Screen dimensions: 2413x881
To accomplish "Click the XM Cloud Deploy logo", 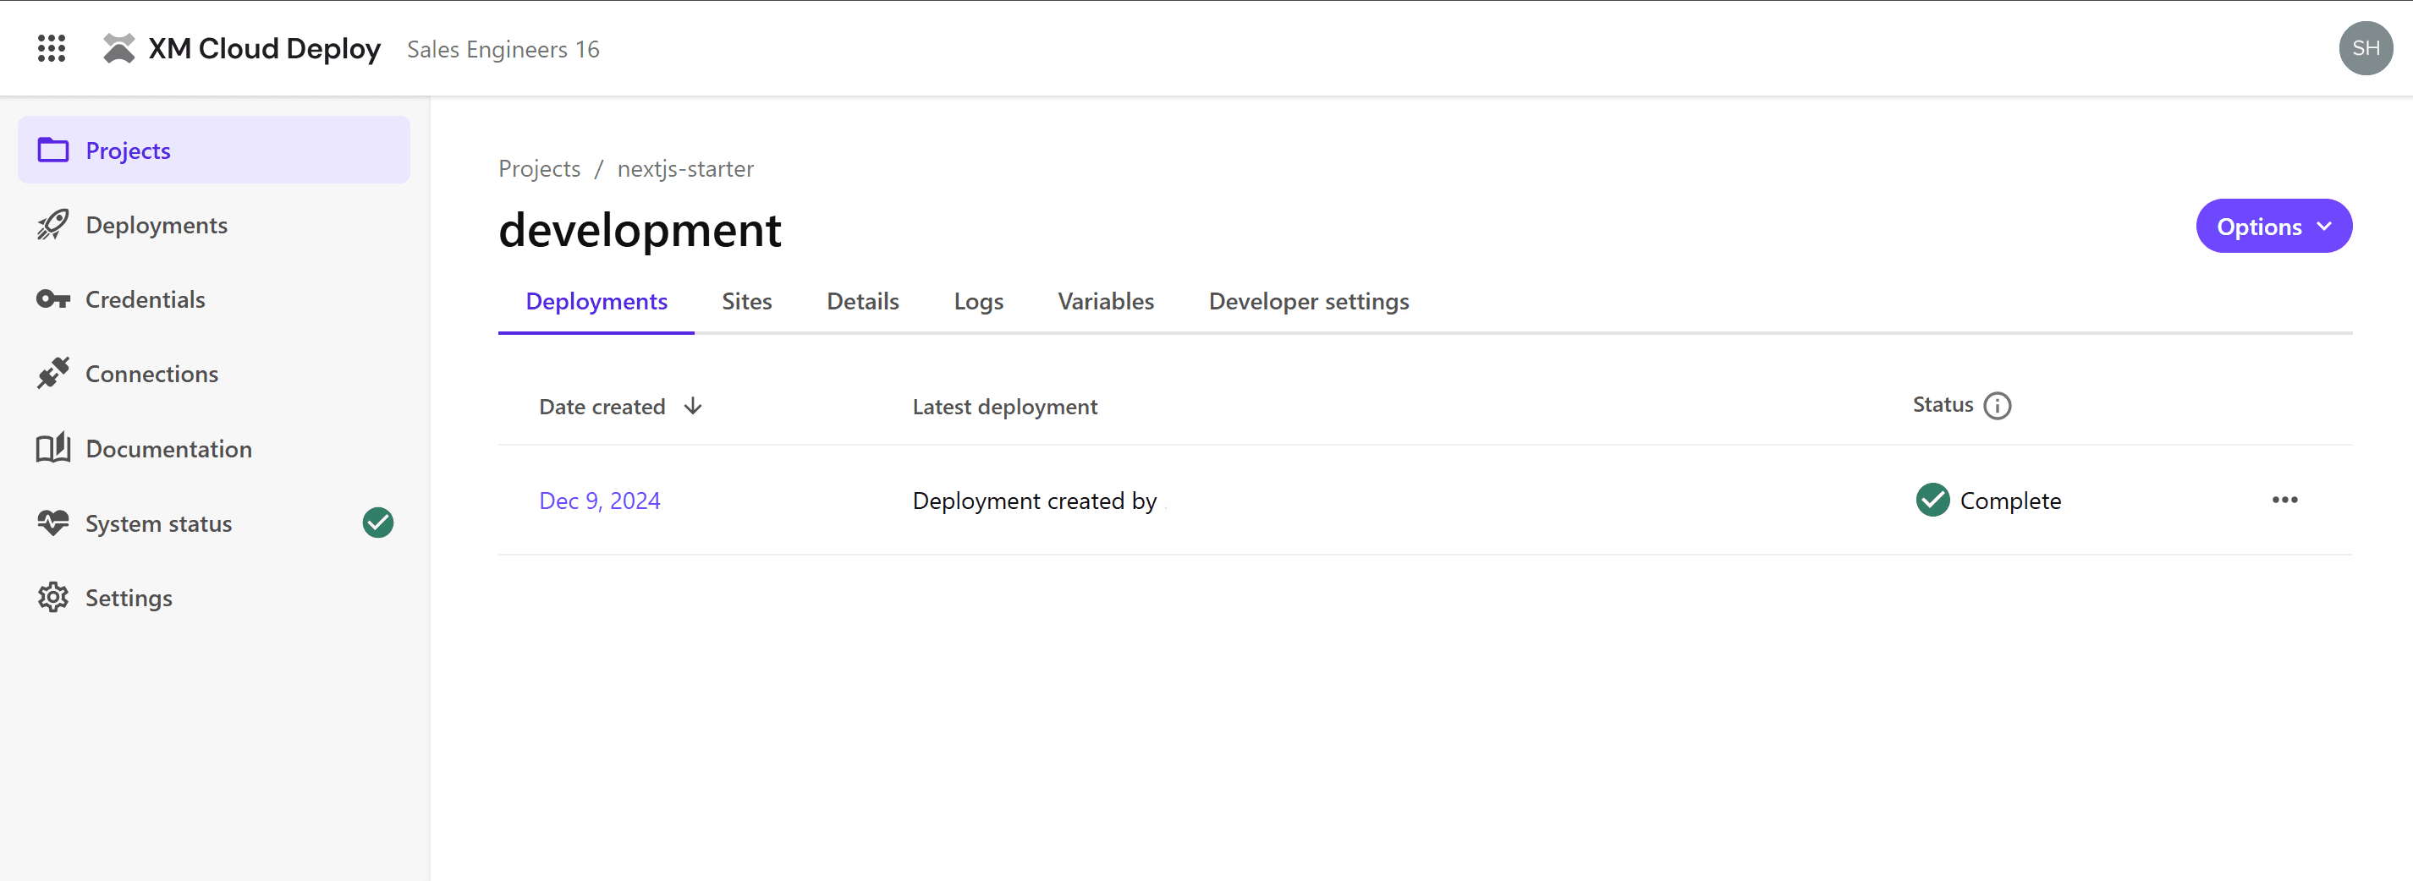I will click(x=119, y=49).
